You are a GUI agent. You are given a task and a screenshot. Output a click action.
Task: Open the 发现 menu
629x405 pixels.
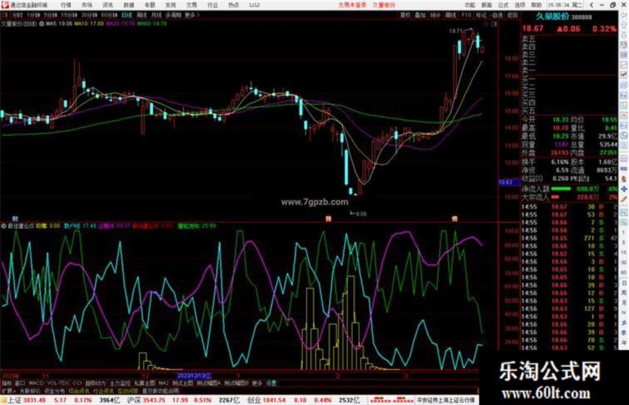pyautogui.click(x=170, y=5)
